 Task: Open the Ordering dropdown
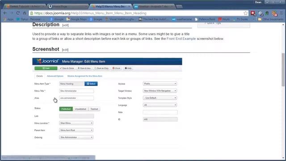pos(76,137)
